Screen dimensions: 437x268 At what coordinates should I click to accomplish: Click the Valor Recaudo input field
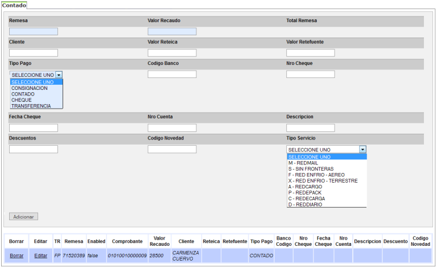coord(172,32)
